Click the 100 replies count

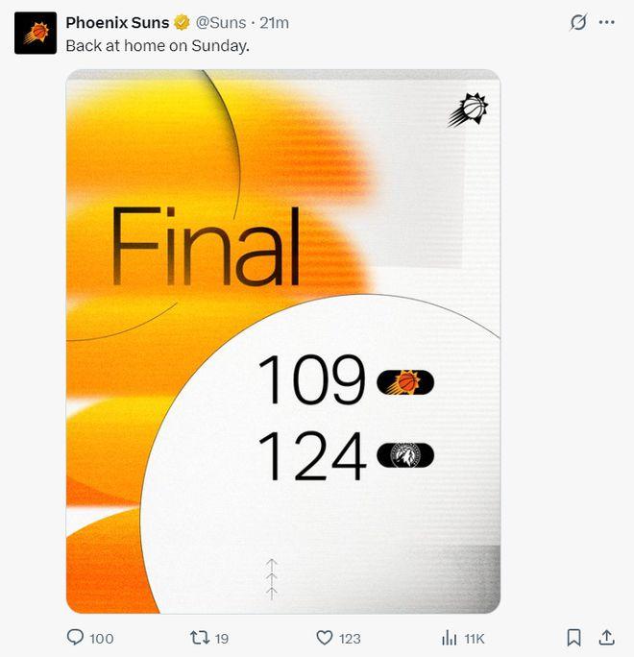point(102,639)
